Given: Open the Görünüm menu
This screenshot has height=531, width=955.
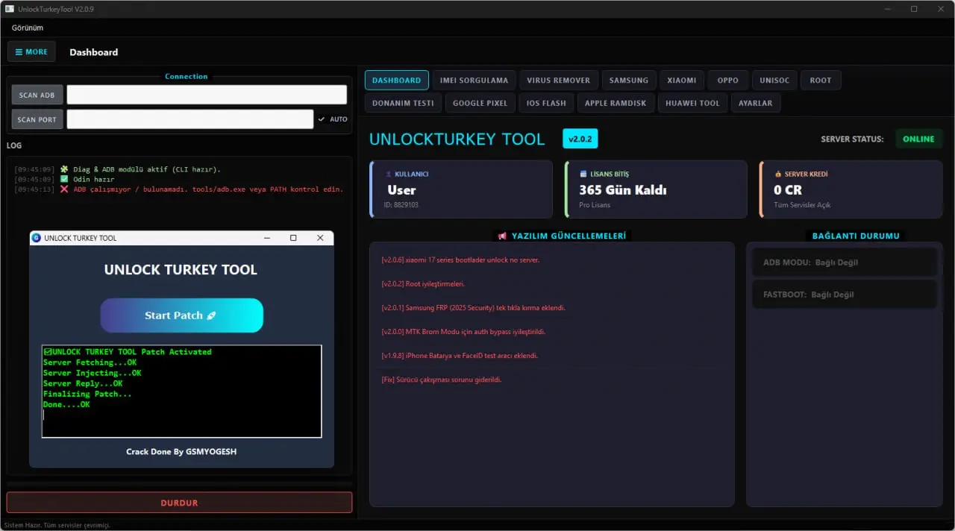Looking at the screenshot, I should [28, 28].
